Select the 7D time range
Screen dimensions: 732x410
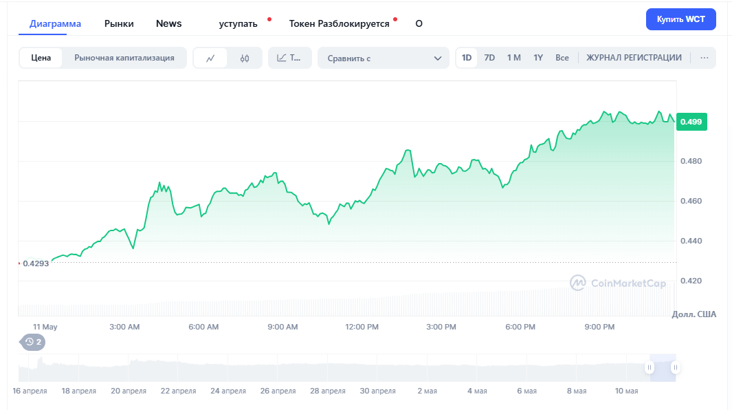click(x=489, y=58)
